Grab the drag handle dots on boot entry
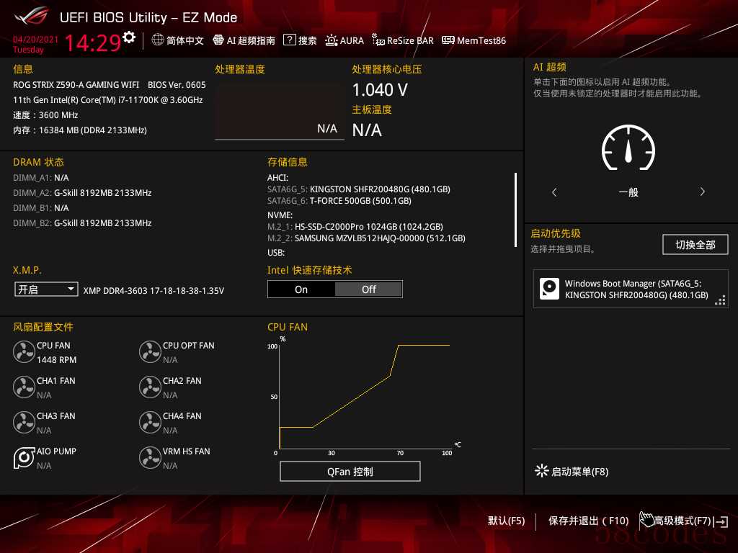 (x=720, y=300)
